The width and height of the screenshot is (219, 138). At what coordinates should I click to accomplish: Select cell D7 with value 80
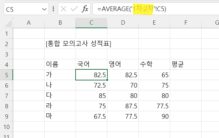[x=123, y=95]
